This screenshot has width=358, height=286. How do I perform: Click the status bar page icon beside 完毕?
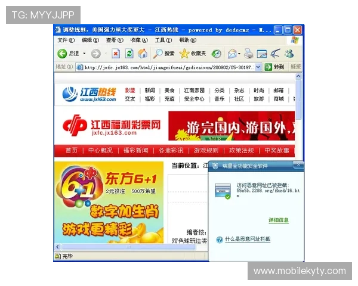point(58,256)
